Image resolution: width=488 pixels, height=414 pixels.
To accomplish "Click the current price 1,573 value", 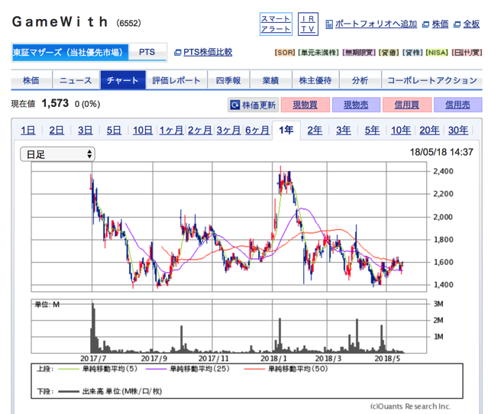I will click(x=55, y=103).
